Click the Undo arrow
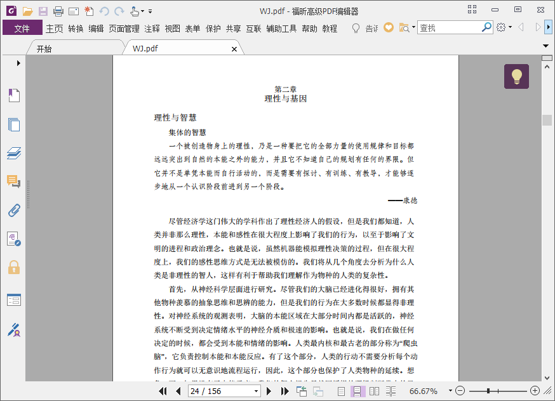 click(x=104, y=11)
